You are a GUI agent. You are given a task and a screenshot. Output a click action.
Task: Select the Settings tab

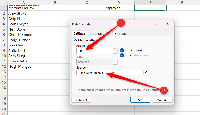click(79, 34)
